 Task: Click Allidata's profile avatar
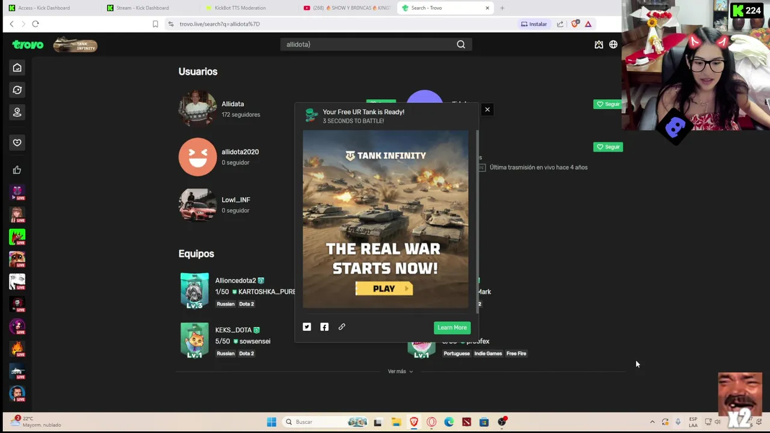197,109
